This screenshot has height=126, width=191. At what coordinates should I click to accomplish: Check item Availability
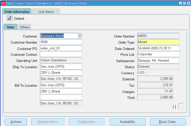128,122
